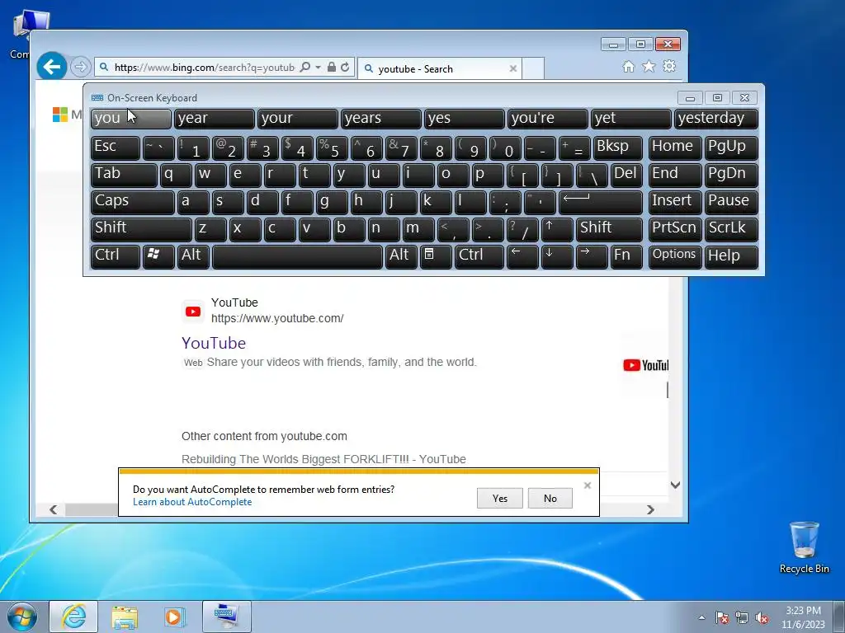Open the address bar dropdown arrow
Image resolution: width=845 pixels, height=633 pixels.
pos(318,67)
